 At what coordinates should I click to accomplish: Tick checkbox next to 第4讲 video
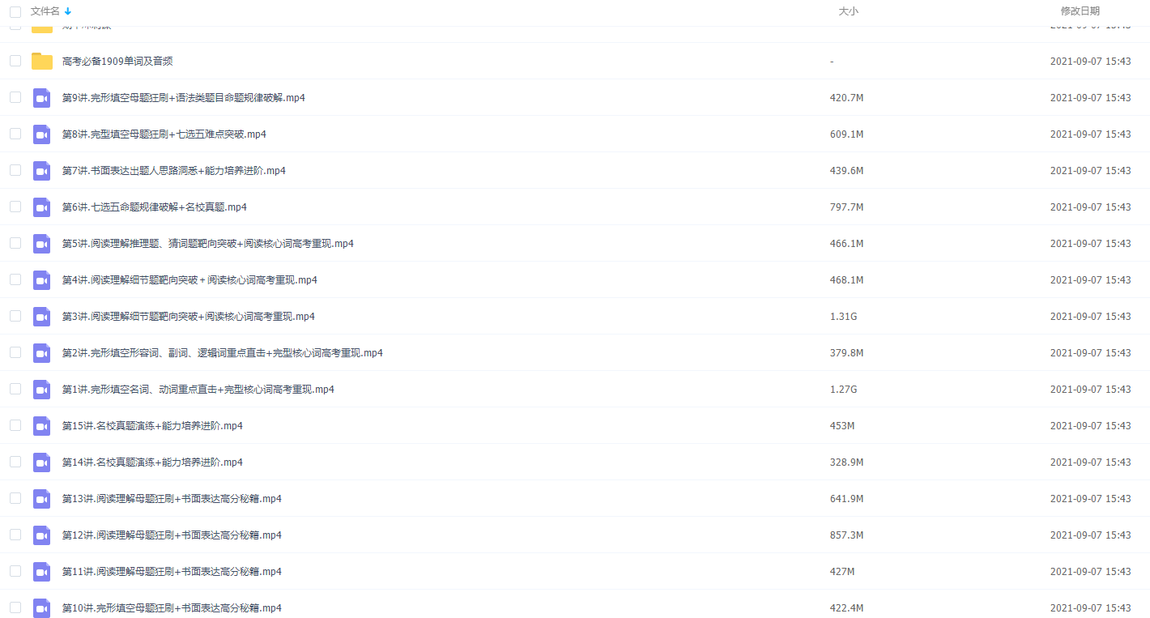pyautogui.click(x=15, y=279)
